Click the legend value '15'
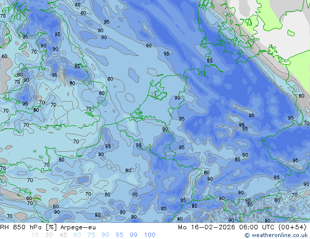Viewport: 310px width, 239px height. [x=35, y=235]
